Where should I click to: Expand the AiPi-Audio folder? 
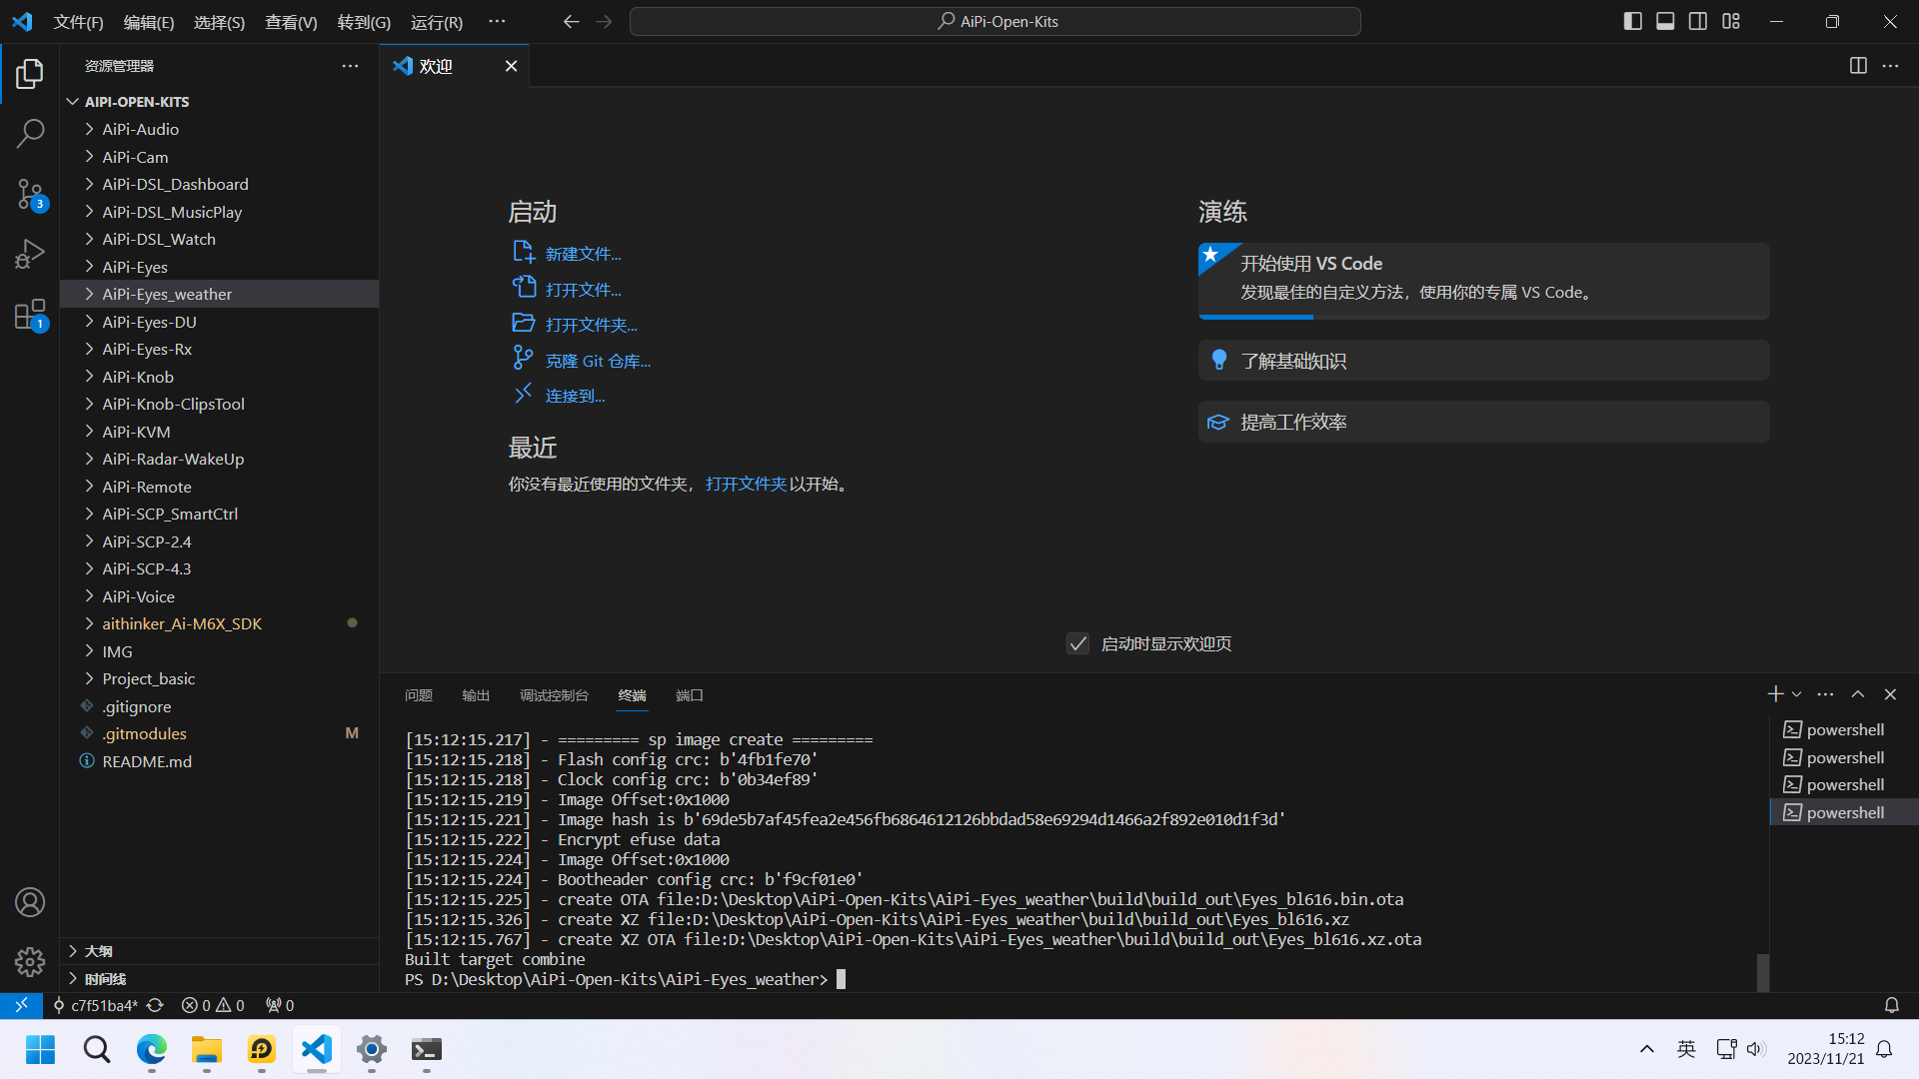click(x=220, y=130)
